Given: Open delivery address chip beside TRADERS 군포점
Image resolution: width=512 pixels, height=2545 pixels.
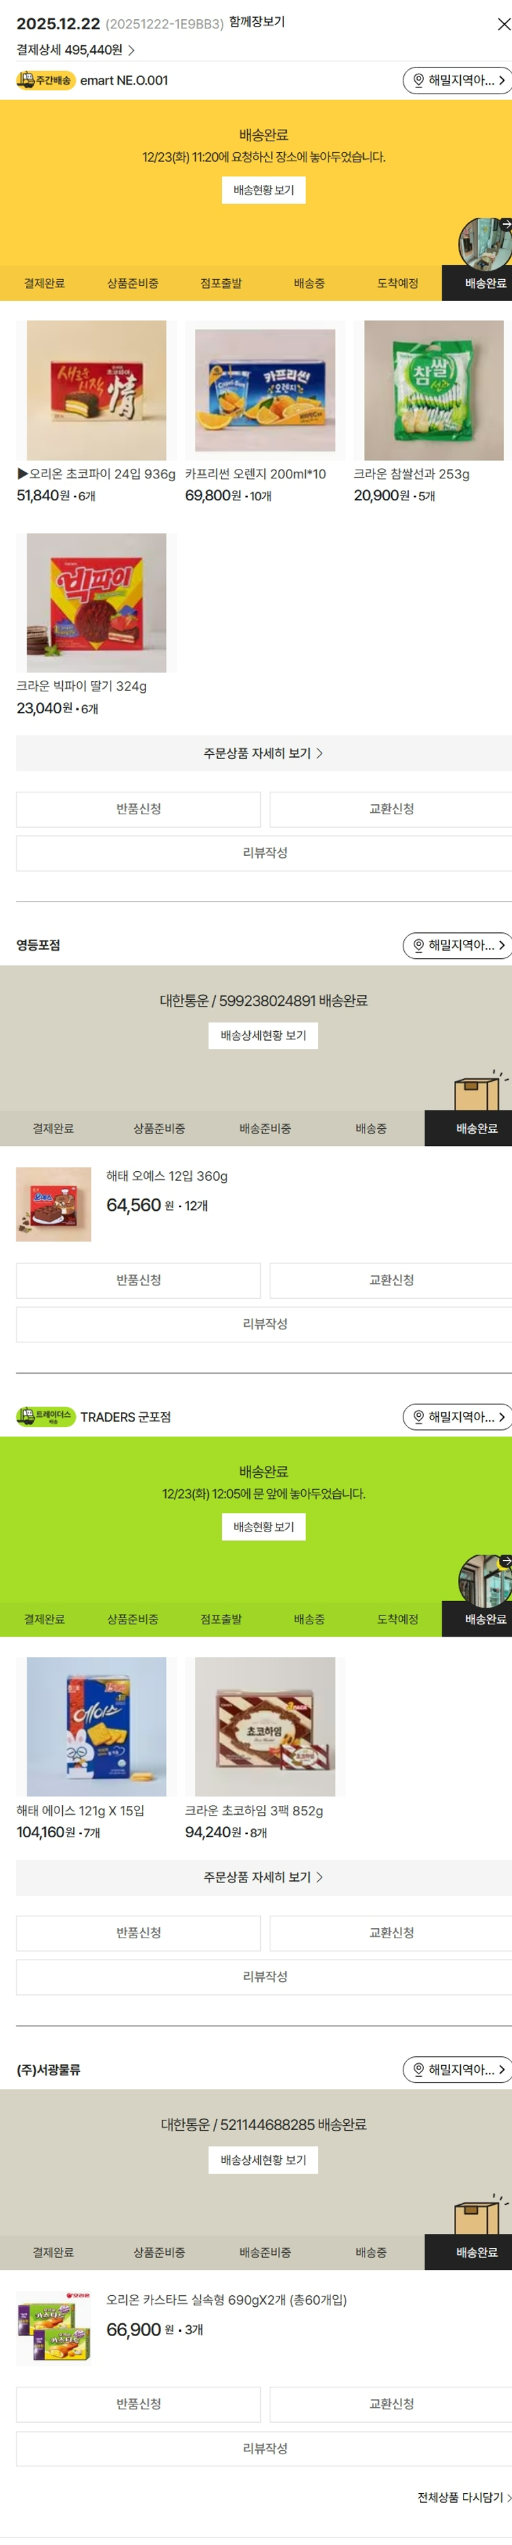Looking at the screenshot, I should point(457,1415).
